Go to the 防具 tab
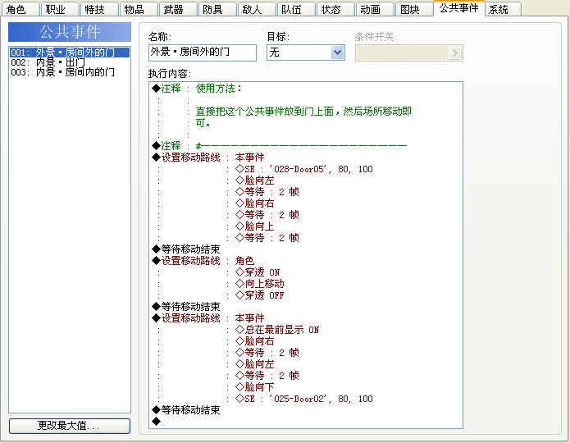Image resolution: width=570 pixels, height=443 pixels. tap(217, 9)
